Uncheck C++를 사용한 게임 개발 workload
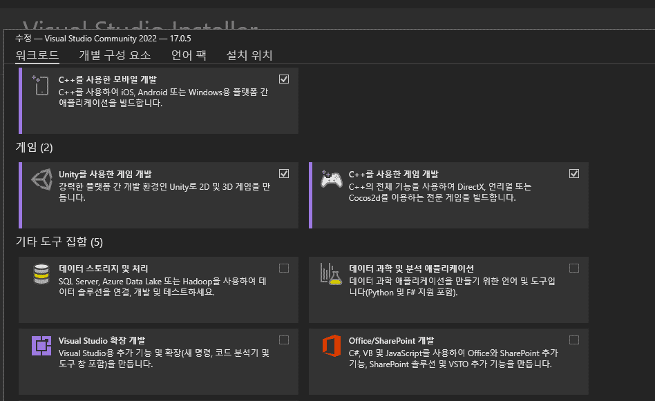Image resolution: width=655 pixels, height=401 pixels. 574,174
